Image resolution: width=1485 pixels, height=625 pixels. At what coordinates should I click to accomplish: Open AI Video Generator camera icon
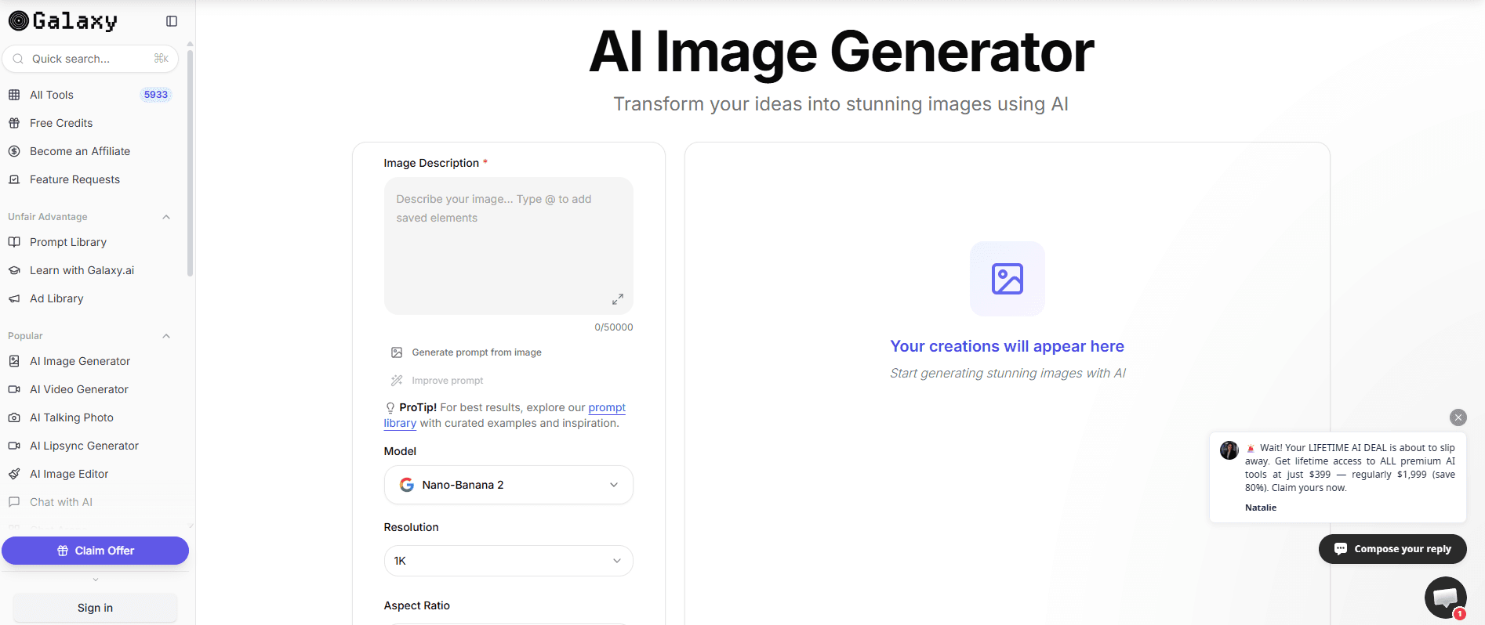(x=14, y=389)
